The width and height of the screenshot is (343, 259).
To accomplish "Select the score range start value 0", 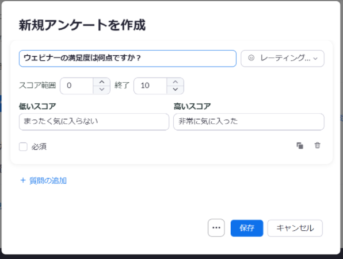I will pyautogui.click(x=77, y=86).
